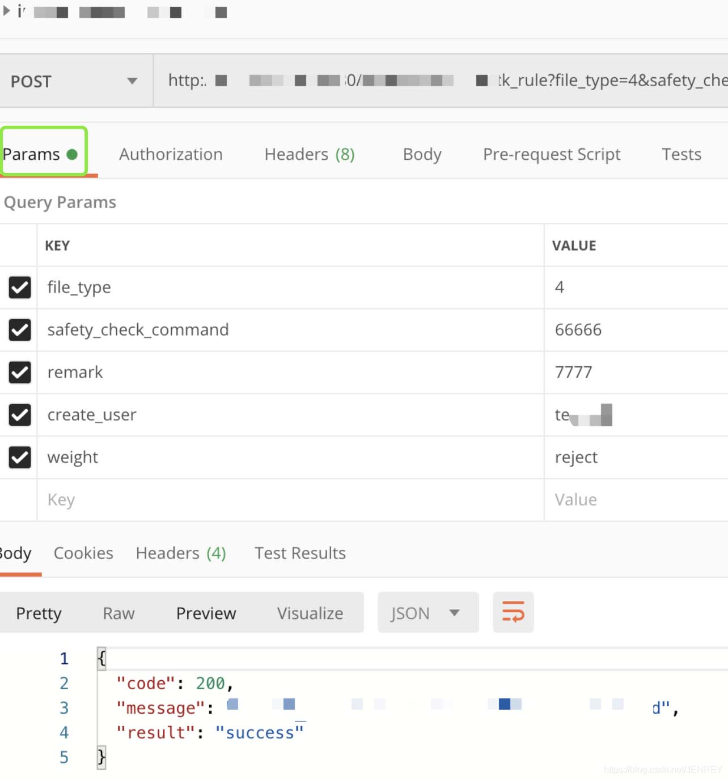This screenshot has width=728, height=780.
Task: Open the request Body tab
Action: tap(422, 154)
